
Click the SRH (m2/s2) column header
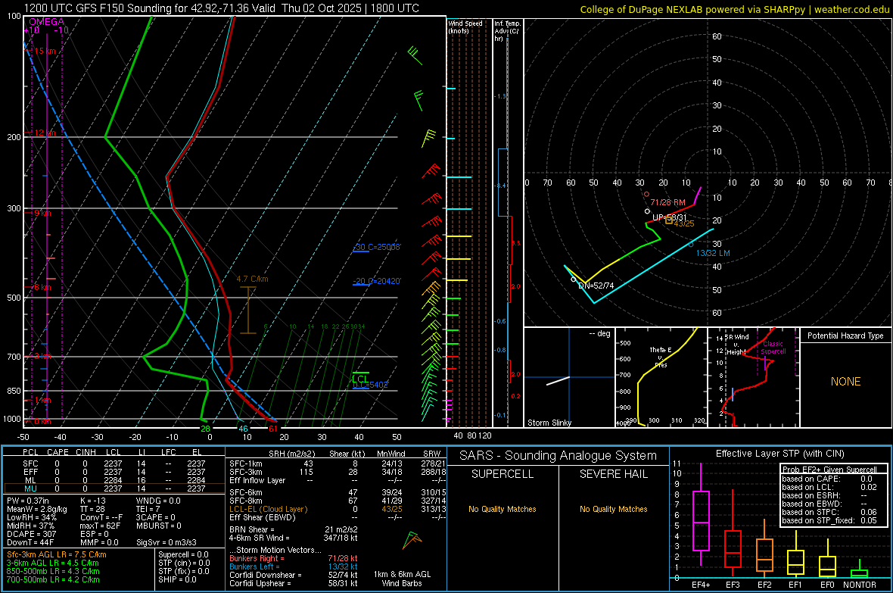coord(291,454)
